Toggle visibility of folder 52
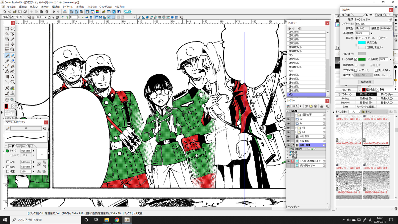The width and height of the screenshot is (398, 224). [288, 127]
